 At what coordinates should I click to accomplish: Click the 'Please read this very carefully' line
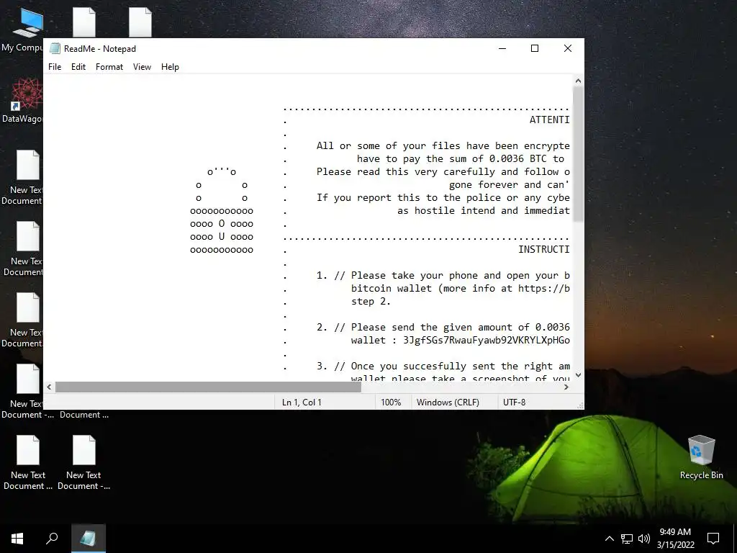click(443, 171)
